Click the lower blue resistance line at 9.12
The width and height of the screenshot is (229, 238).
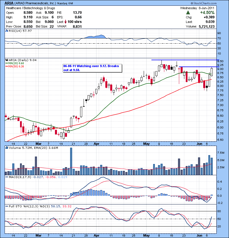click(x=199, y=67)
